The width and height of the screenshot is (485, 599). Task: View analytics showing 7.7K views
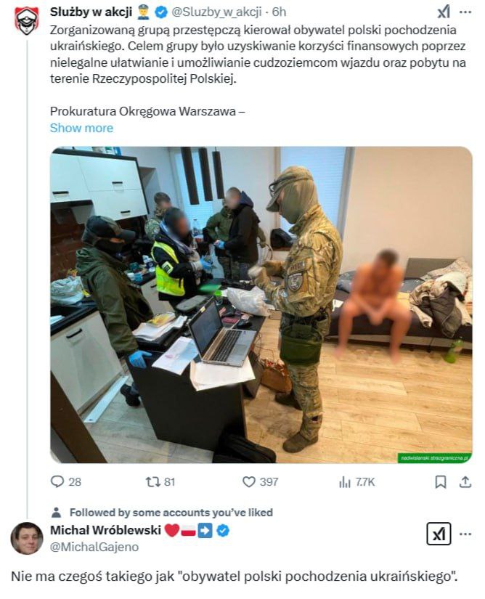coord(356,482)
